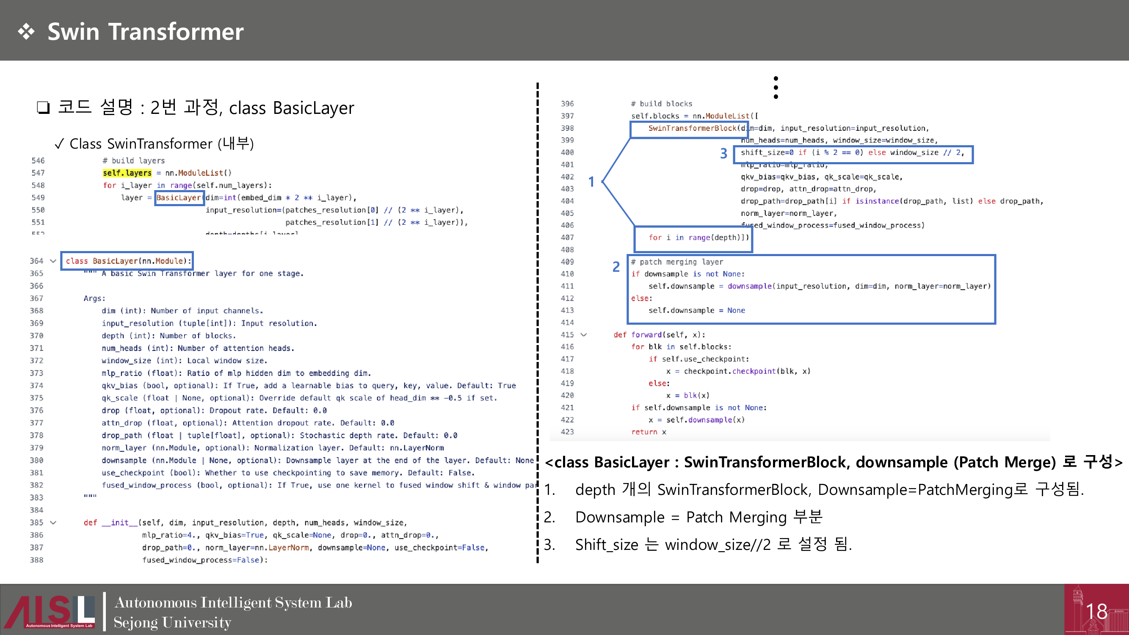
Task: Click the boxed class BasicLayer(nn.Module) definition
Action: point(127,261)
